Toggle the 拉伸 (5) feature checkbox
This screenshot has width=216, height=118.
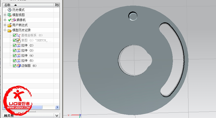(x=15, y=61)
